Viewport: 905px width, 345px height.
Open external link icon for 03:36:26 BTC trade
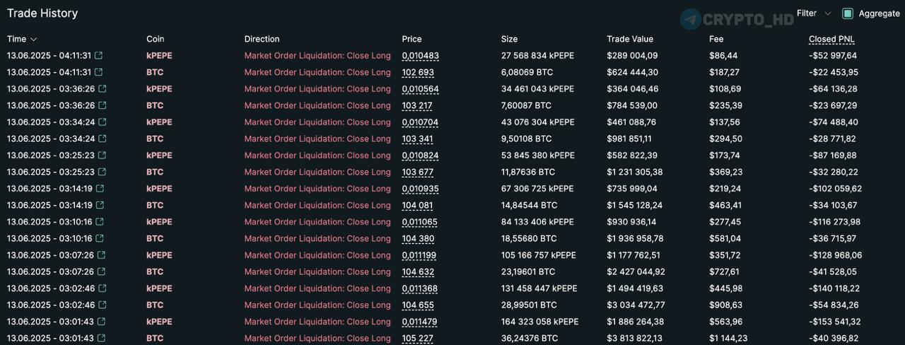(x=103, y=105)
